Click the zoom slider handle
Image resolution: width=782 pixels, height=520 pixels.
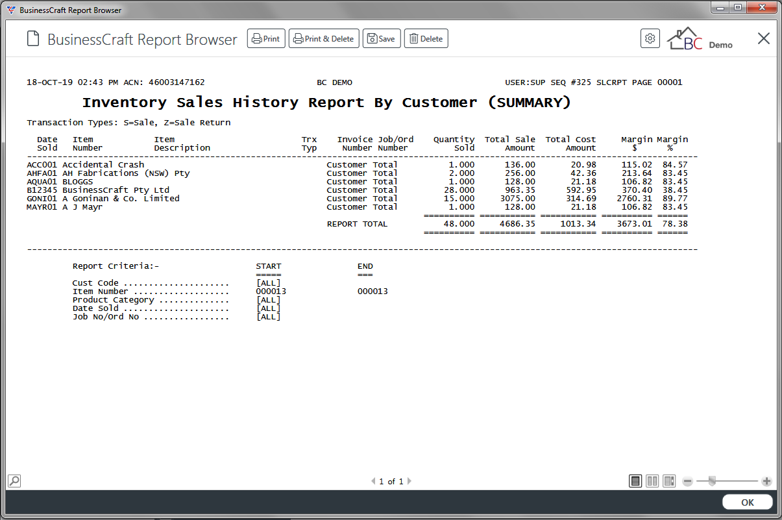point(712,481)
